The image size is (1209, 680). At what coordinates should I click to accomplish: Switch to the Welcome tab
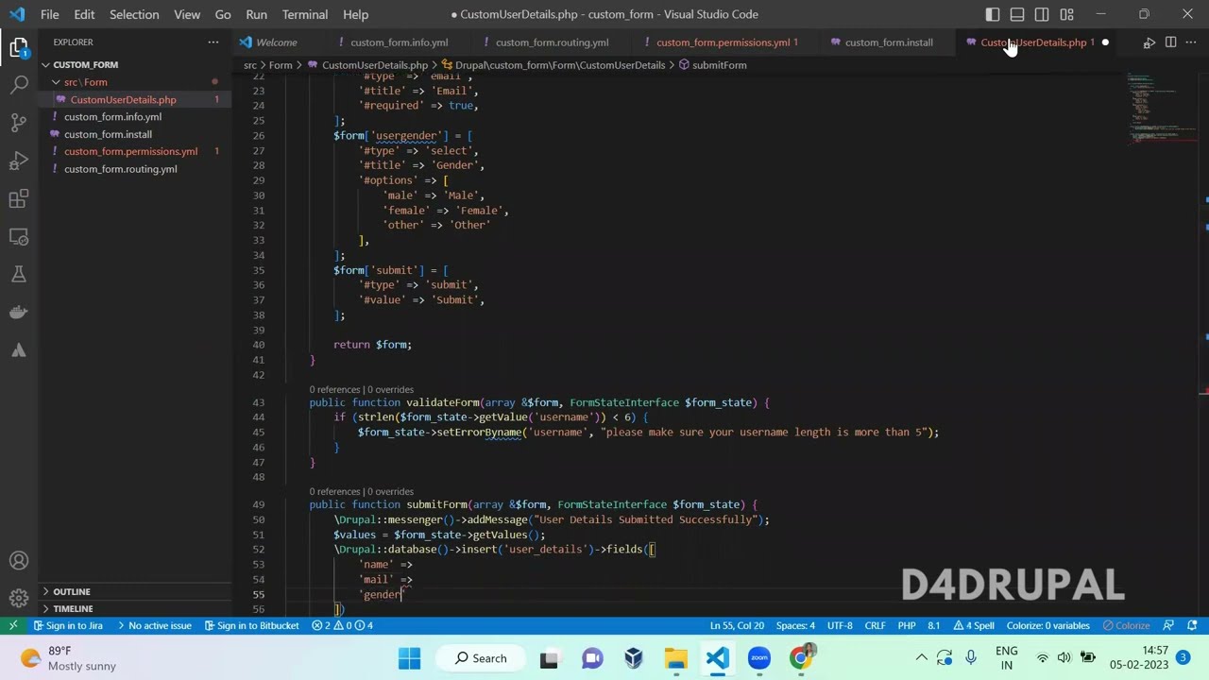tap(276, 42)
